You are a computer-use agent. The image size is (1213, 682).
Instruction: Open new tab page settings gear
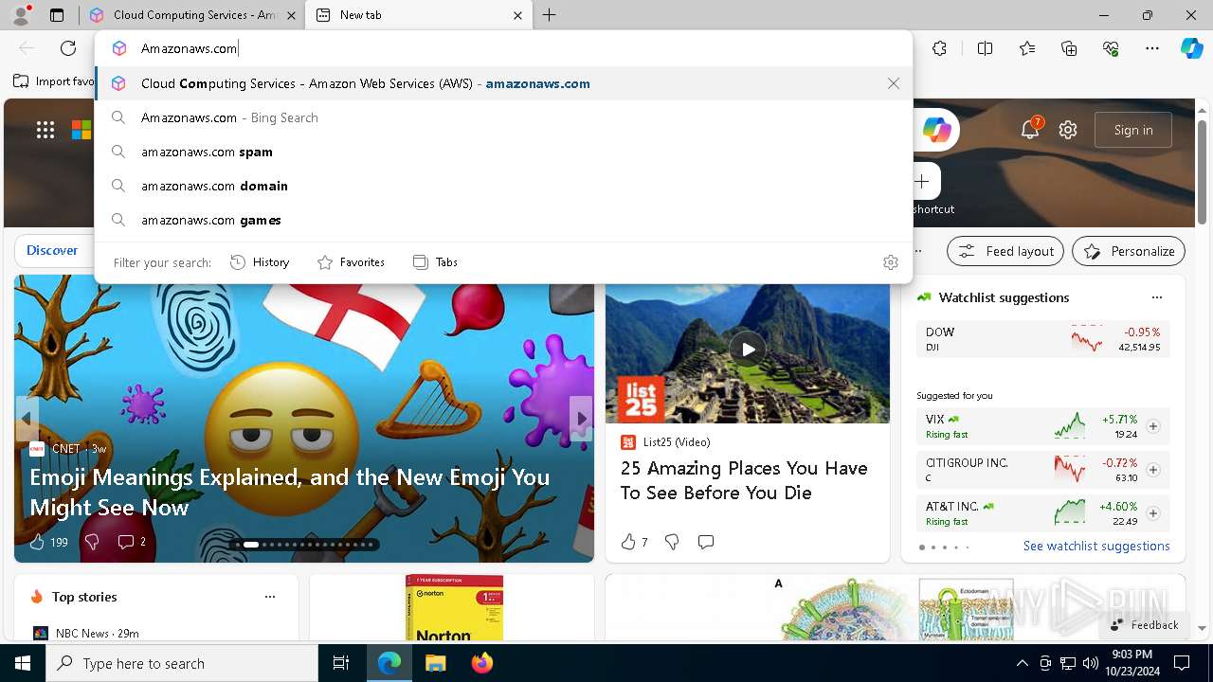click(x=1068, y=130)
